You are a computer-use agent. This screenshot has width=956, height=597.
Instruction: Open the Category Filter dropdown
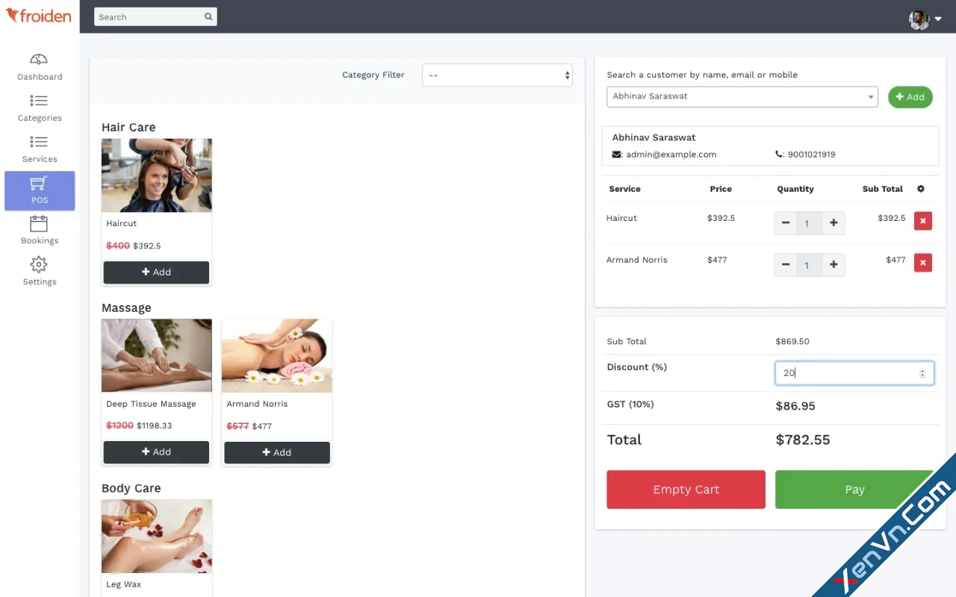pos(497,75)
